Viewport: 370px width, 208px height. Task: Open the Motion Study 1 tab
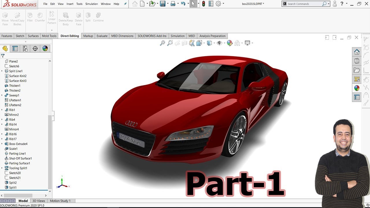(x=60, y=201)
